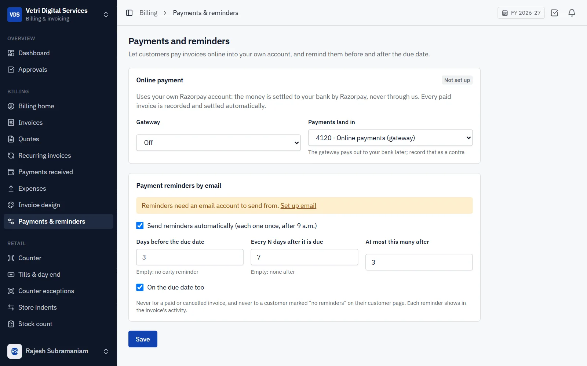
Task: Open Recurring invoices page
Action: coord(58,156)
